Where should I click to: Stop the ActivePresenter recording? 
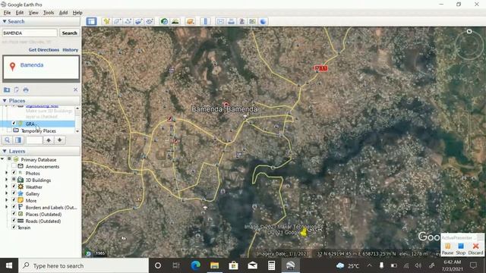coord(461,249)
